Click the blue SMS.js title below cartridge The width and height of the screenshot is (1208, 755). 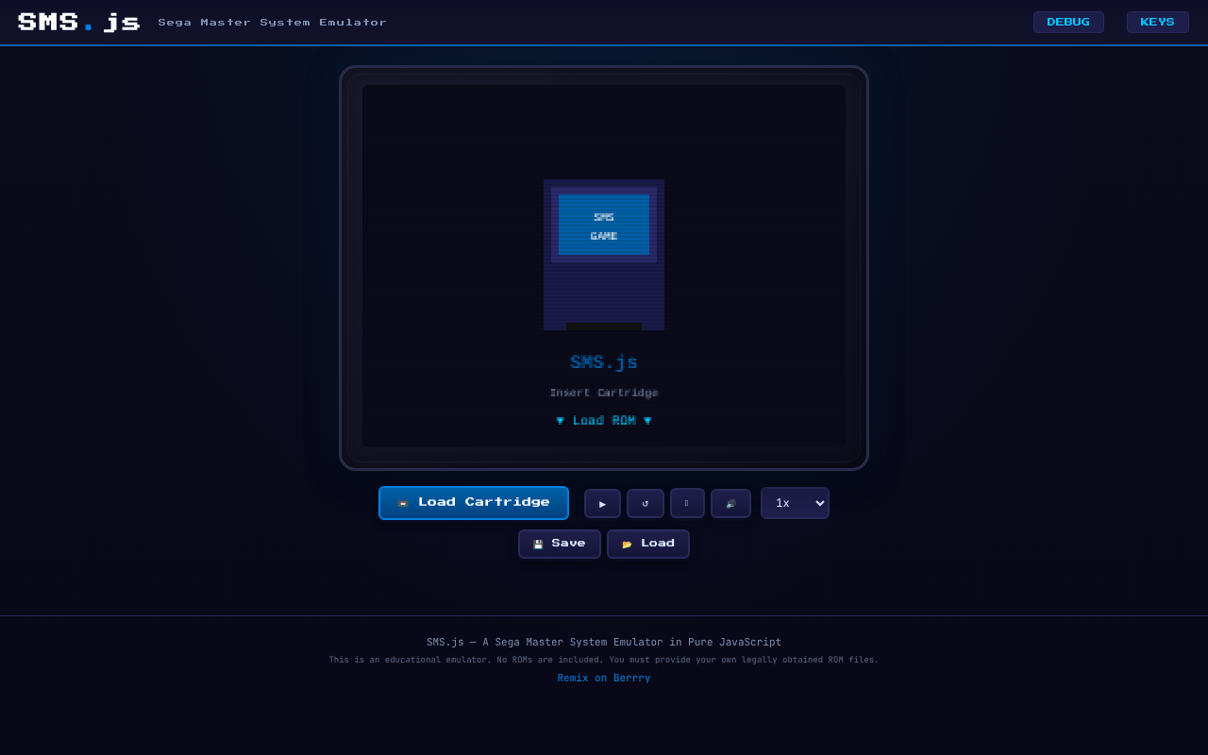[x=604, y=362]
